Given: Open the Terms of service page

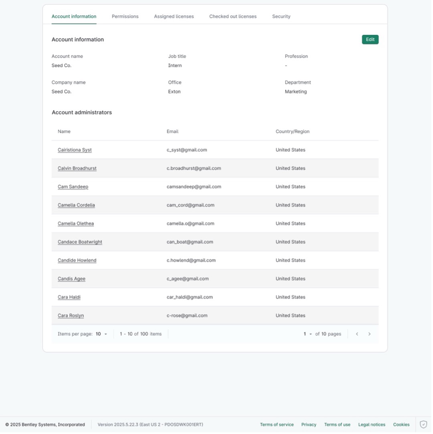Looking at the screenshot, I should click(276, 424).
